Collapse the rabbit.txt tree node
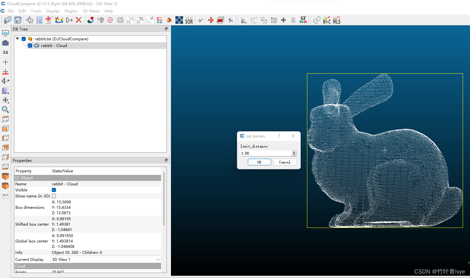The width and height of the screenshot is (470, 278). 17,39
